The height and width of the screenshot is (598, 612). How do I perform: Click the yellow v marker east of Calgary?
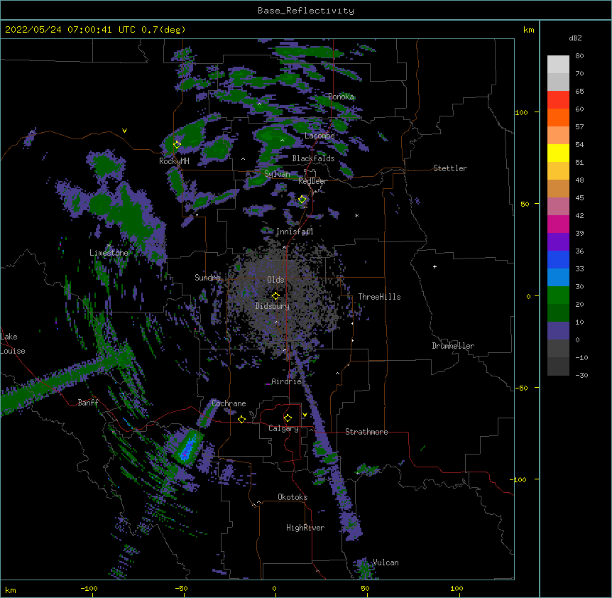305,415
